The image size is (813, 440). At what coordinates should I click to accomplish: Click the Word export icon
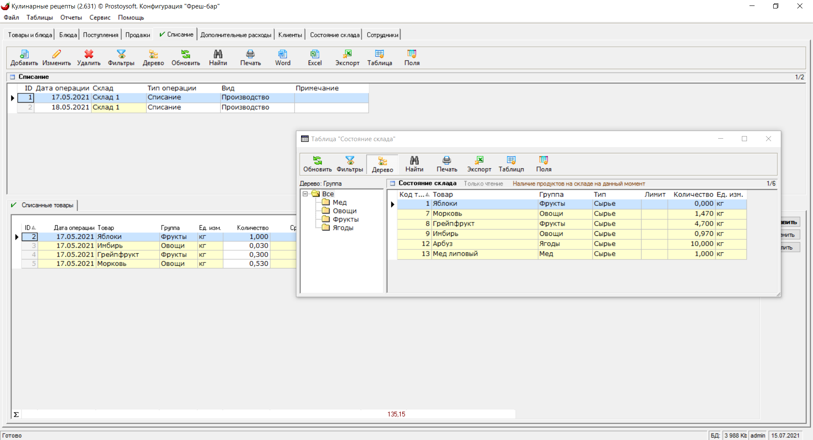pyautogui.click(x=282, y=54)
